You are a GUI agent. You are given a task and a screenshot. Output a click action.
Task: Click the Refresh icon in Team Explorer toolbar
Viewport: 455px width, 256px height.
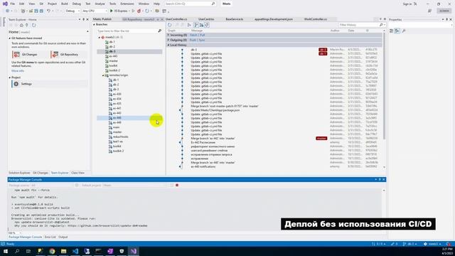(34, 26)
